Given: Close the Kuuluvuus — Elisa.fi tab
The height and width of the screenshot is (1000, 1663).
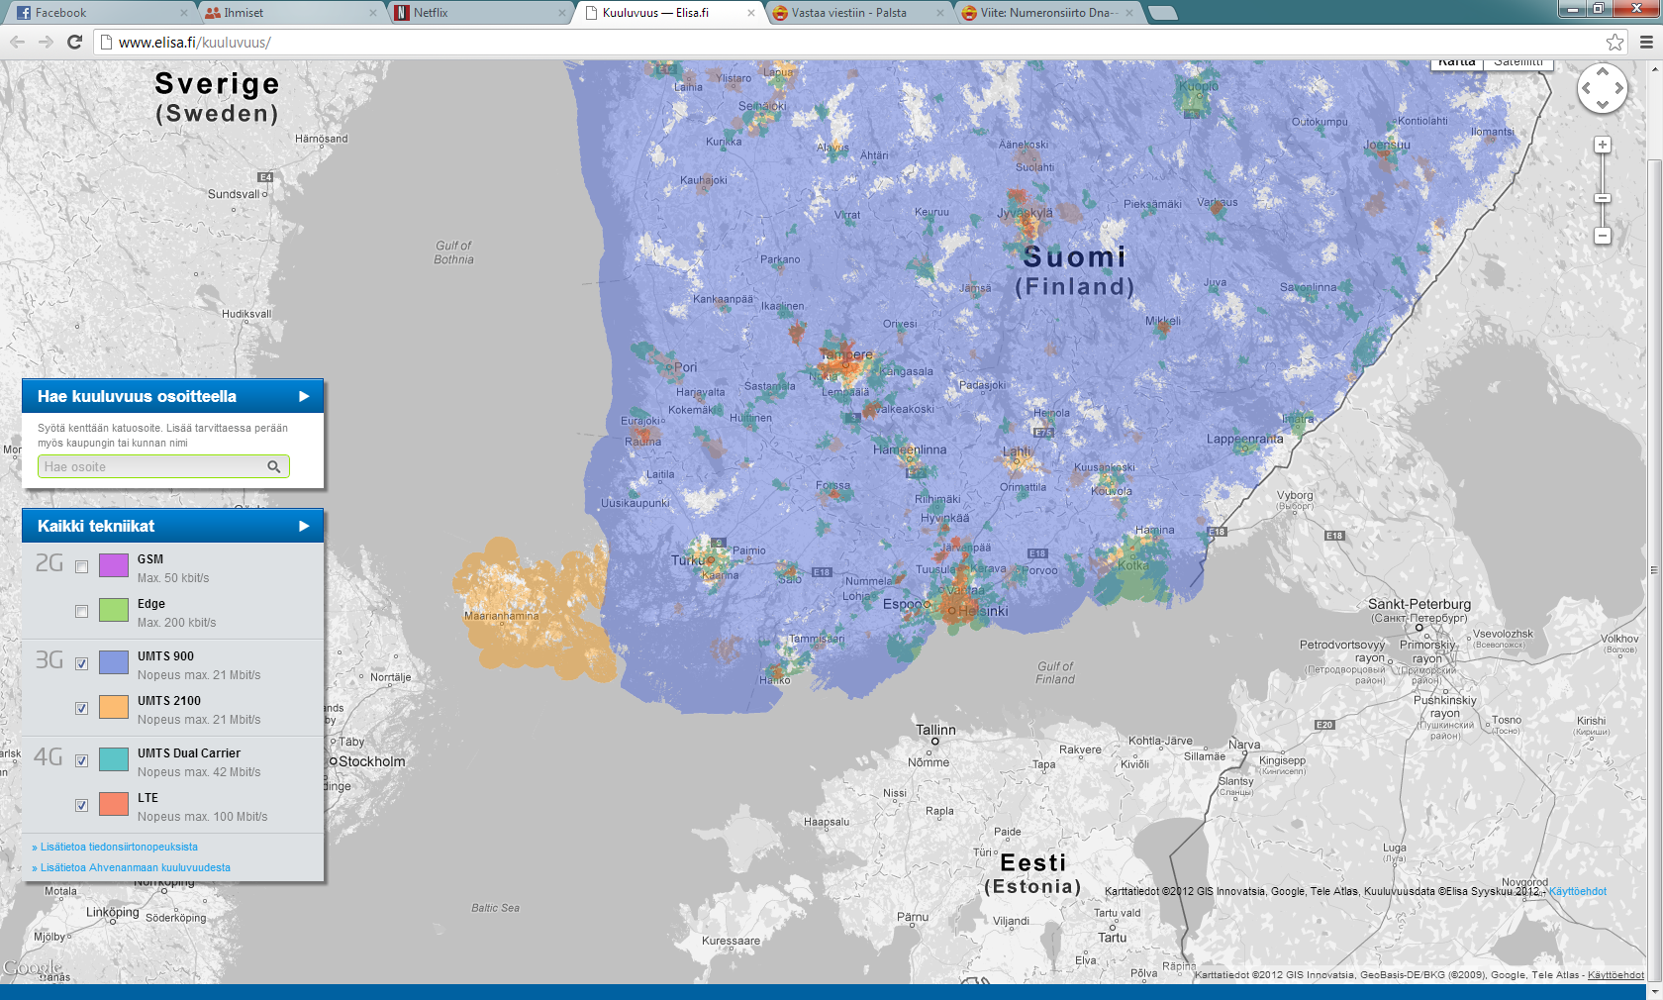Looking at the screenshot, I should (750, 13).
